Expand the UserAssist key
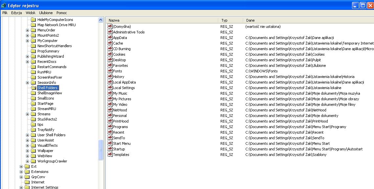The image size is (374, 189). pos(28,140)
